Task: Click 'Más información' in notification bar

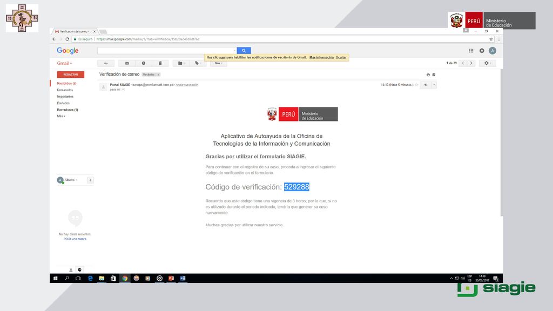Action: (322, 57)
